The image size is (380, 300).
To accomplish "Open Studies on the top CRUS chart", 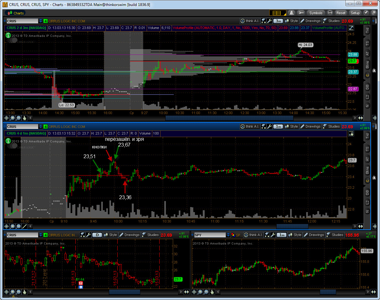I will click(331, 21).
